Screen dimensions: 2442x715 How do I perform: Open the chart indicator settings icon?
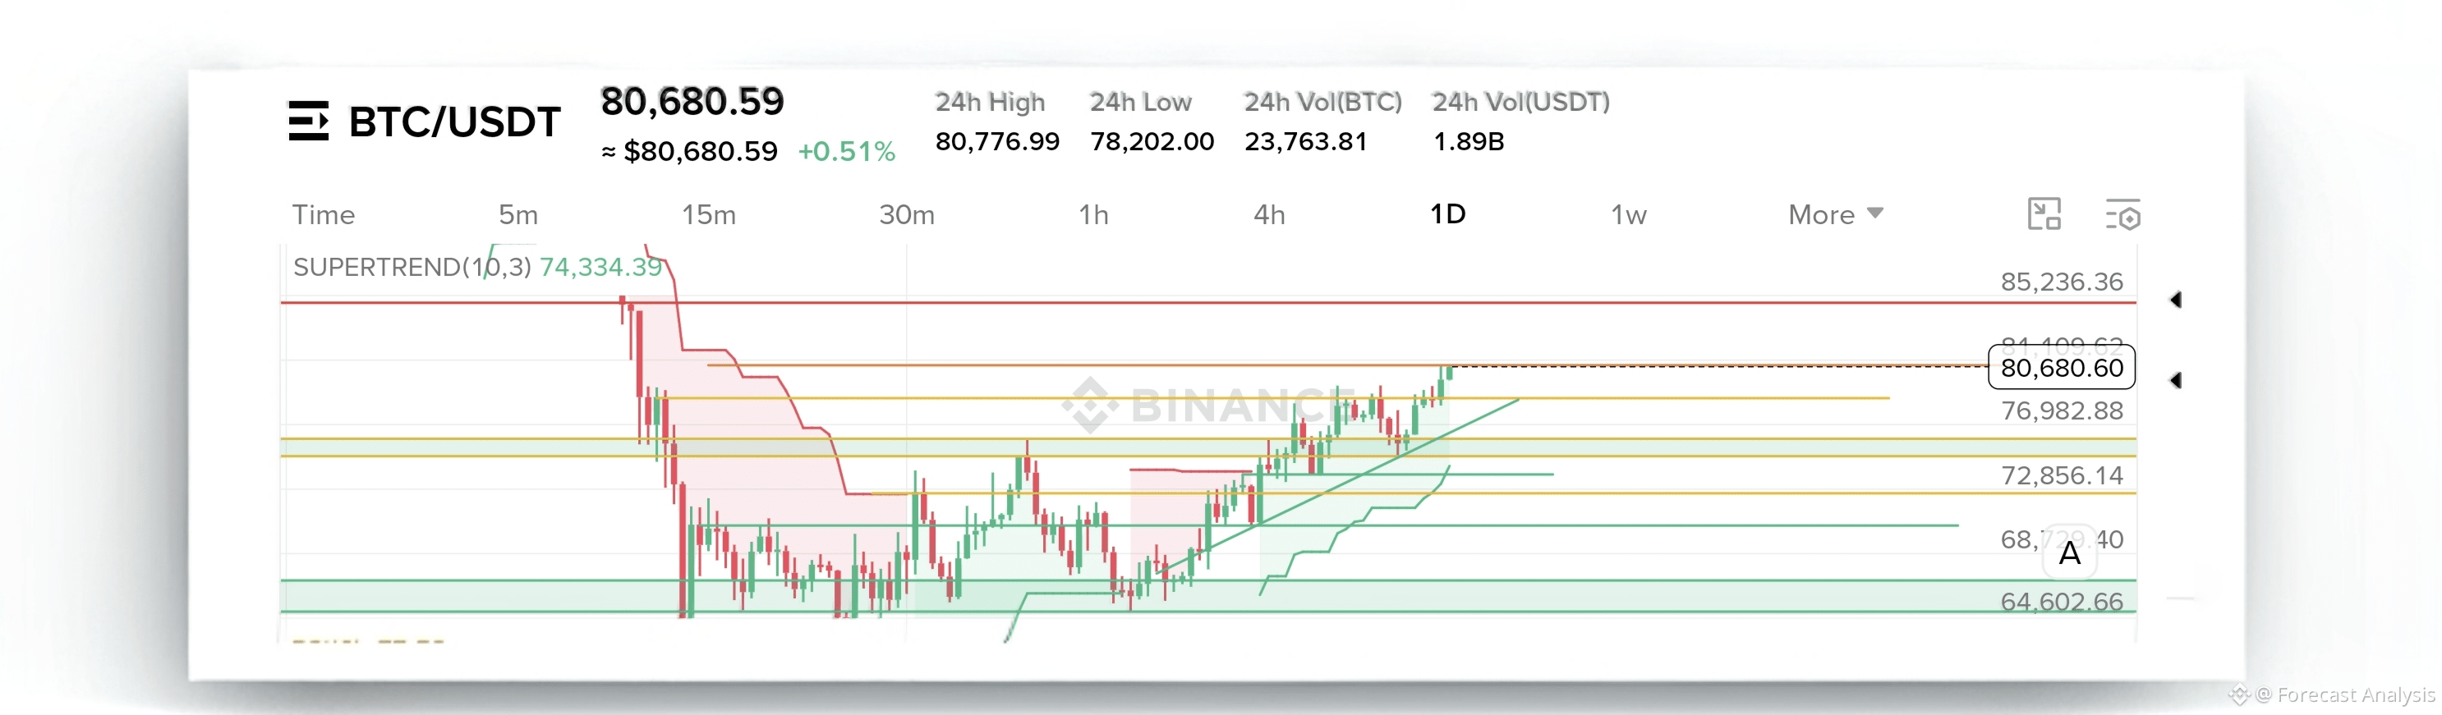click(x=2122, y=215)
